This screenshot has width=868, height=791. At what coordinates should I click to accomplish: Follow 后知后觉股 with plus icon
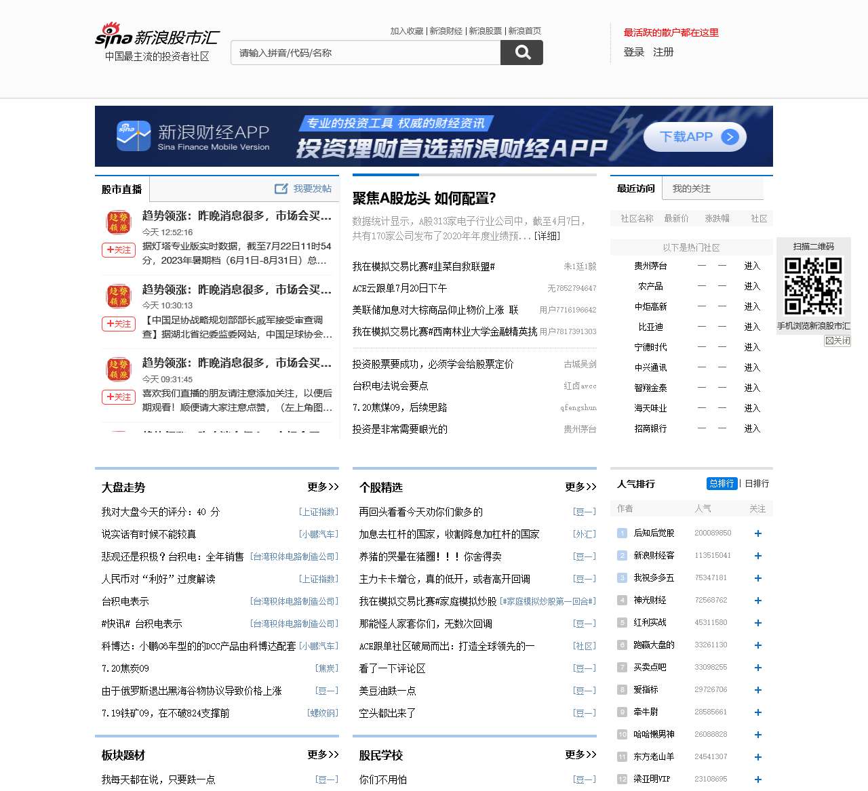[x=758, y=533]
